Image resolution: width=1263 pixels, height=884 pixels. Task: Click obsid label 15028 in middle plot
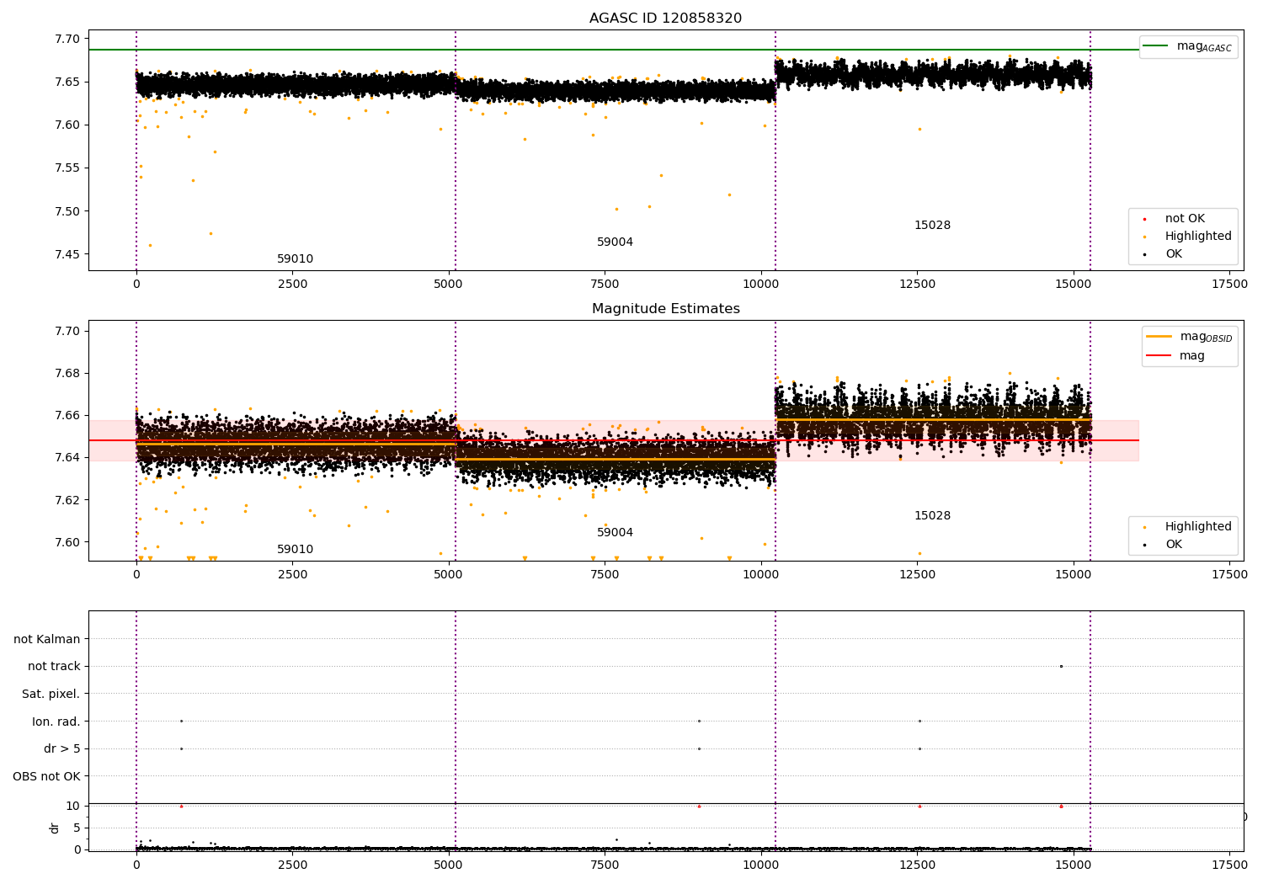tap(932, 516)
